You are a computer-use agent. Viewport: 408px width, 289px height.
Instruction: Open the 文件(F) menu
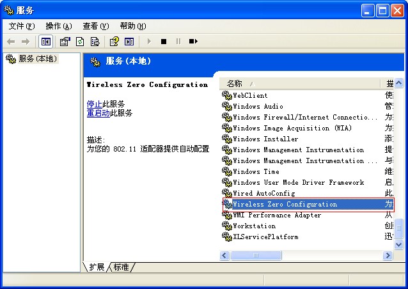[x=22, y=26]
